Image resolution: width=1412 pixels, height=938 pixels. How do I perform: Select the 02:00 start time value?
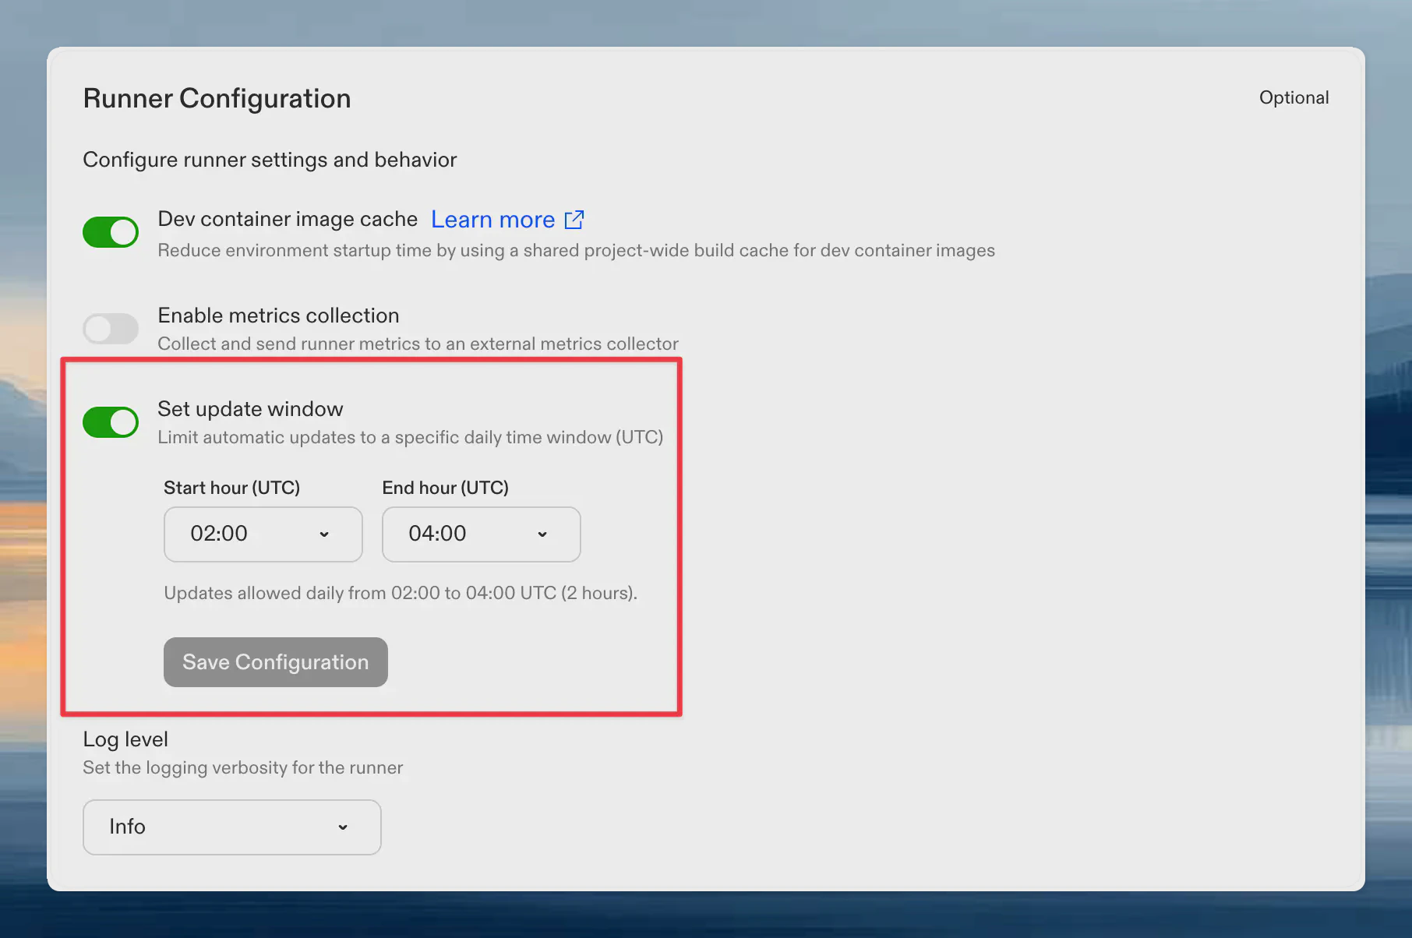(x=219, y=534)
